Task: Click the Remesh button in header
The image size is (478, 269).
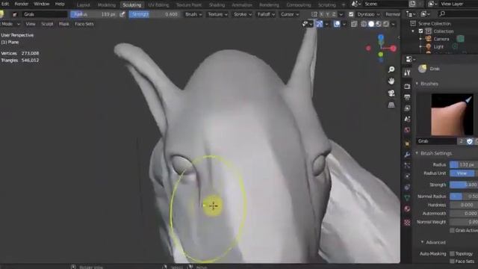Action: click(393, 14)
